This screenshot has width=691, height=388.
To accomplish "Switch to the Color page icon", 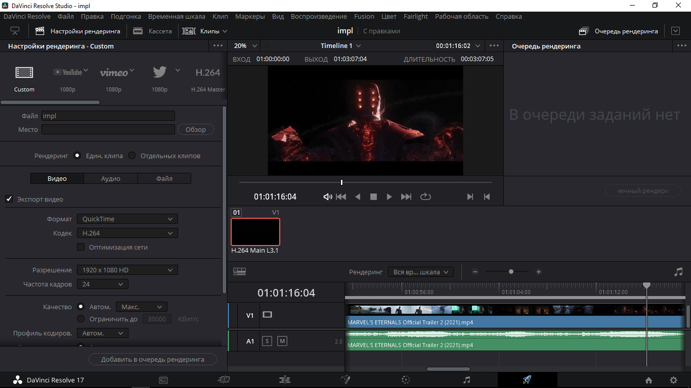I will pyautogui.click(x=406, y=380).
